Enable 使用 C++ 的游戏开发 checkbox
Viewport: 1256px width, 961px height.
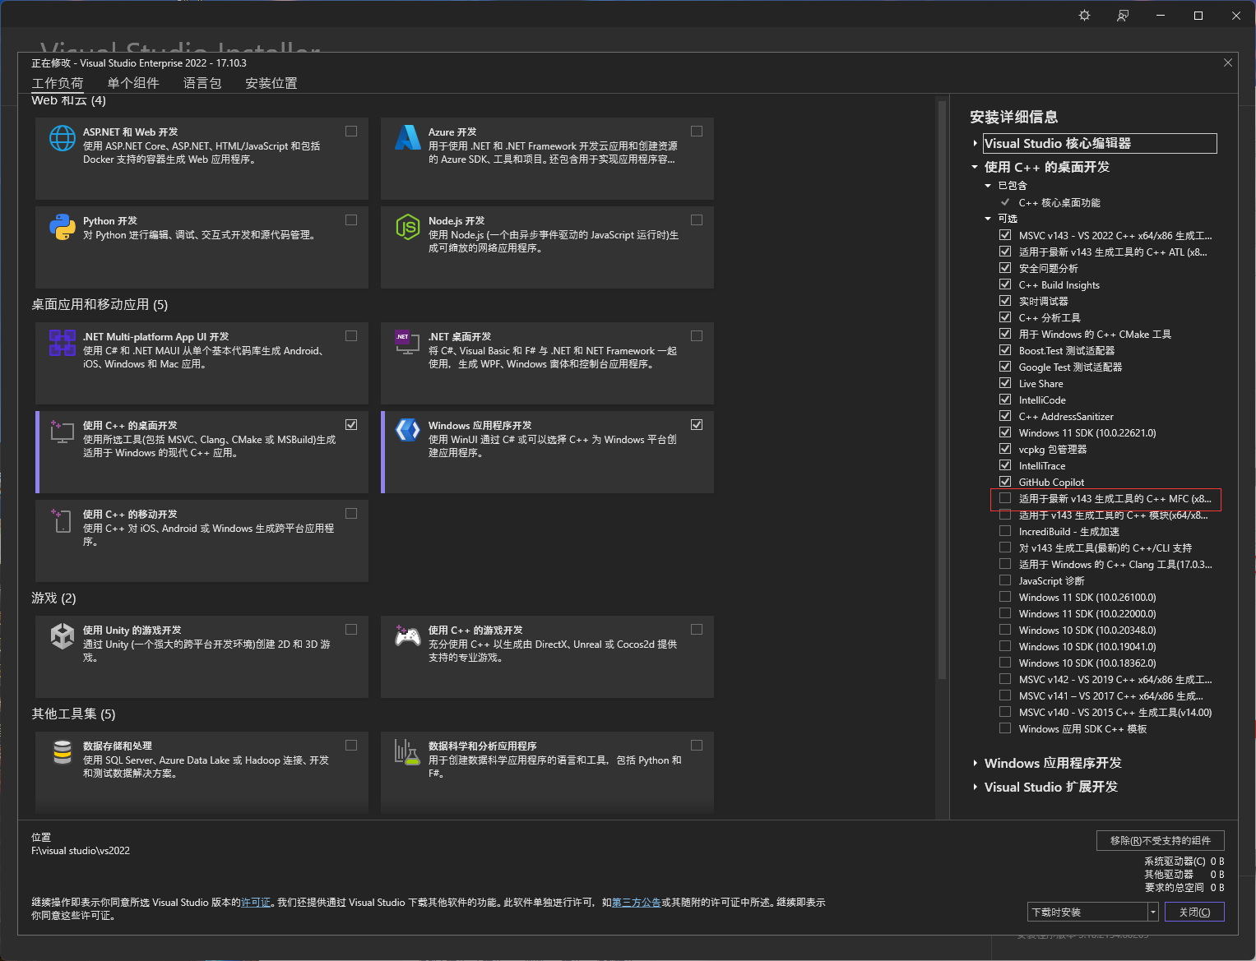coord(697,629)
